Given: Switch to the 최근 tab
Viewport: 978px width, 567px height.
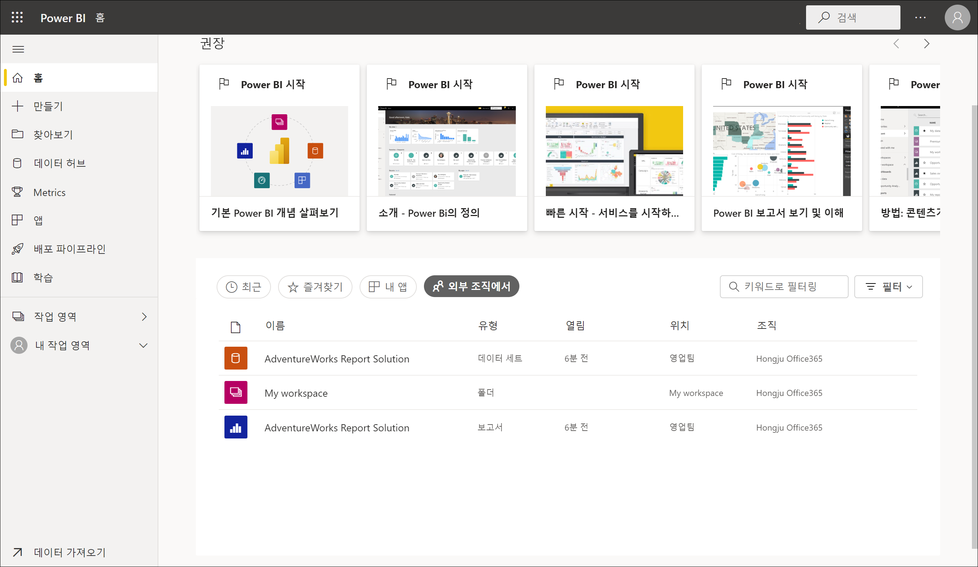Looking at the screenshot, I should (243, 287).
